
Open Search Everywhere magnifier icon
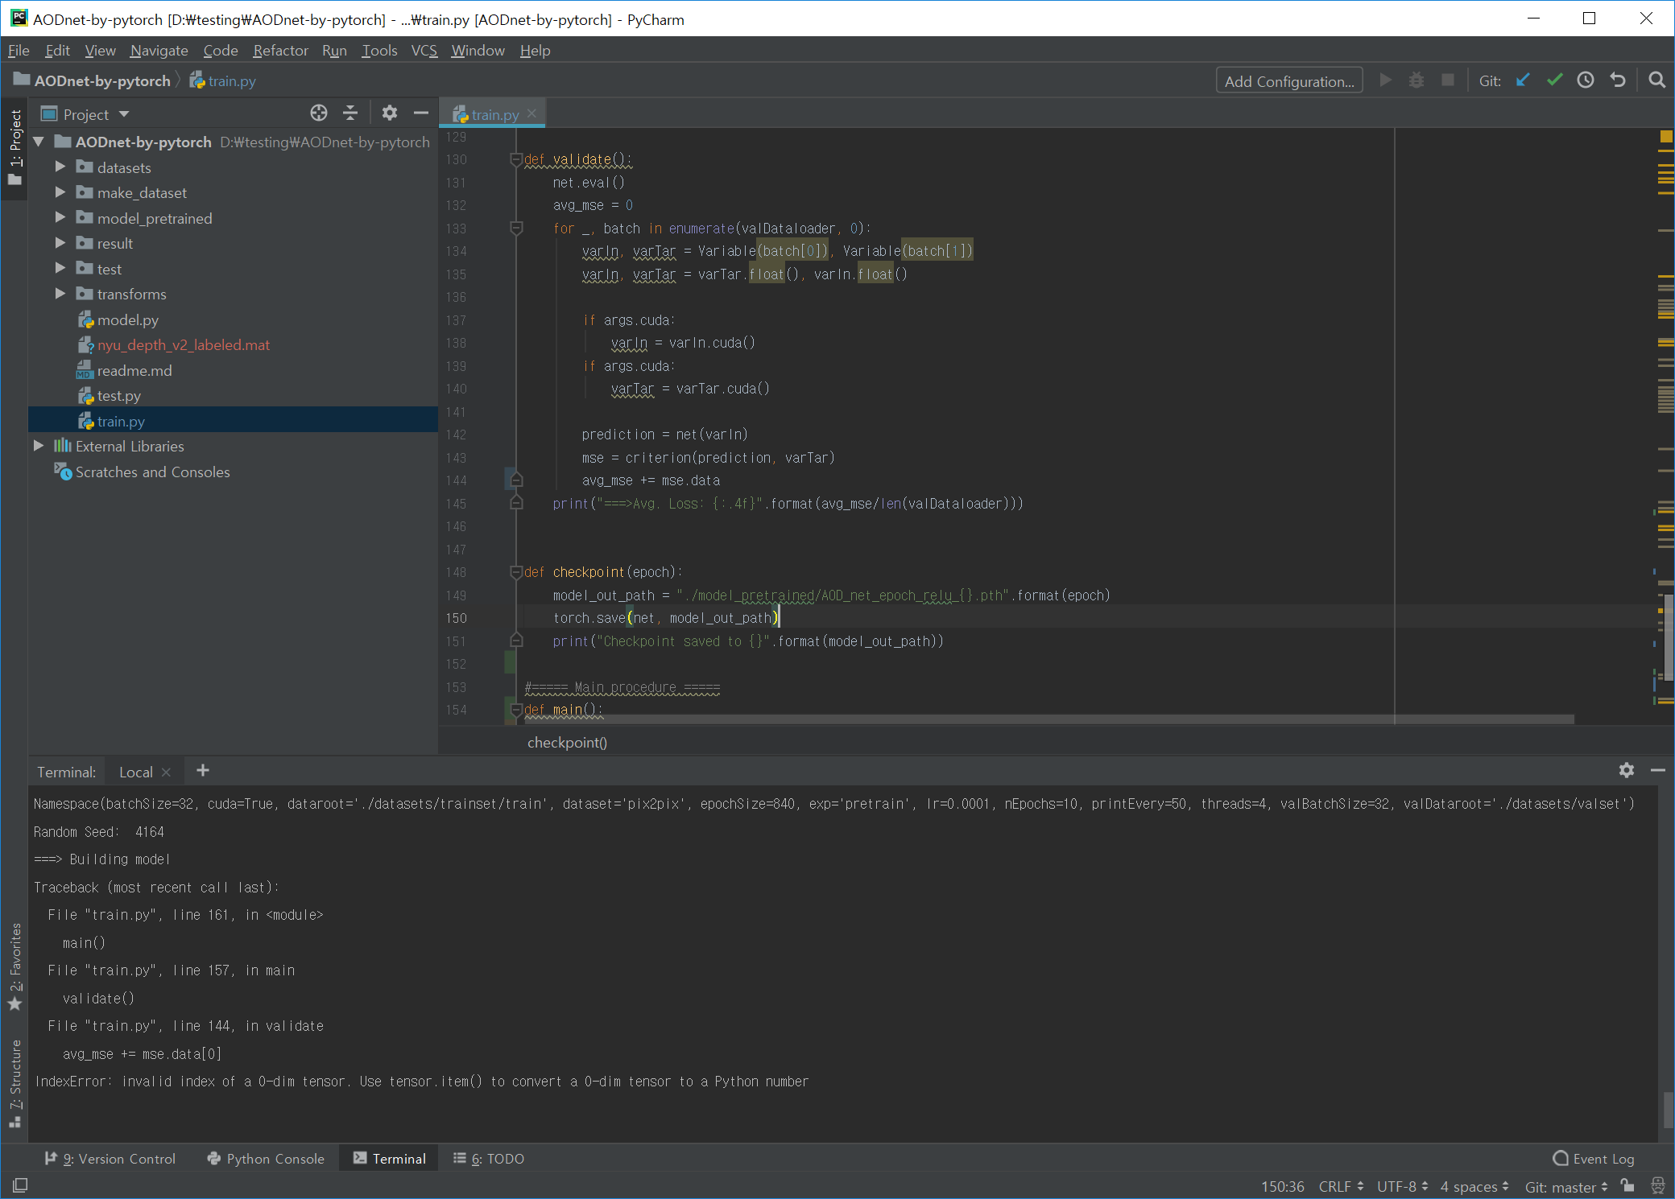[x=1656, y=80]
